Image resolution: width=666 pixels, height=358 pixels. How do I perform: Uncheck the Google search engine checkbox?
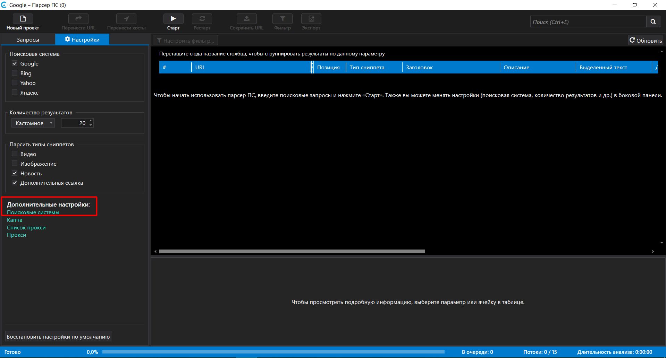coord(15,63)
